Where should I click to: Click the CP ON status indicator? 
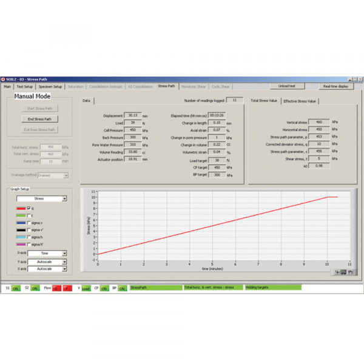pos(104,288)
